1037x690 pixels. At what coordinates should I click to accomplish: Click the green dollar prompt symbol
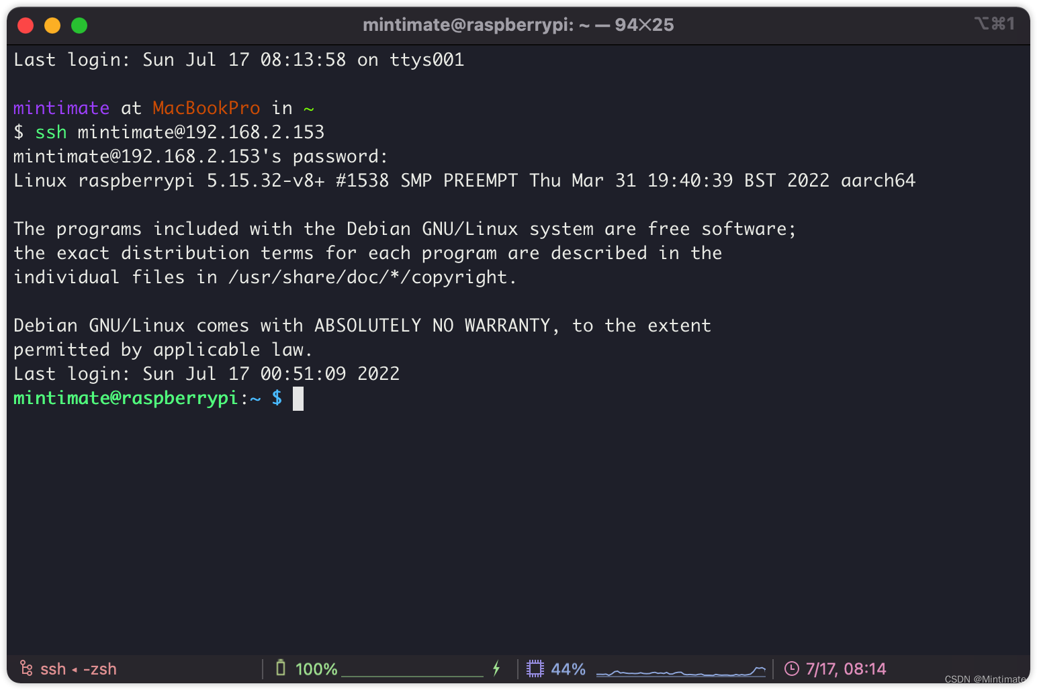click(x=277, y=398)
